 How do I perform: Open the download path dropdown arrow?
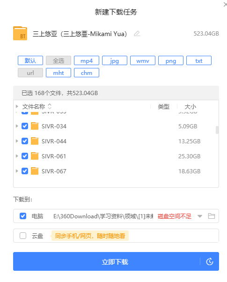tap(200, 216)
